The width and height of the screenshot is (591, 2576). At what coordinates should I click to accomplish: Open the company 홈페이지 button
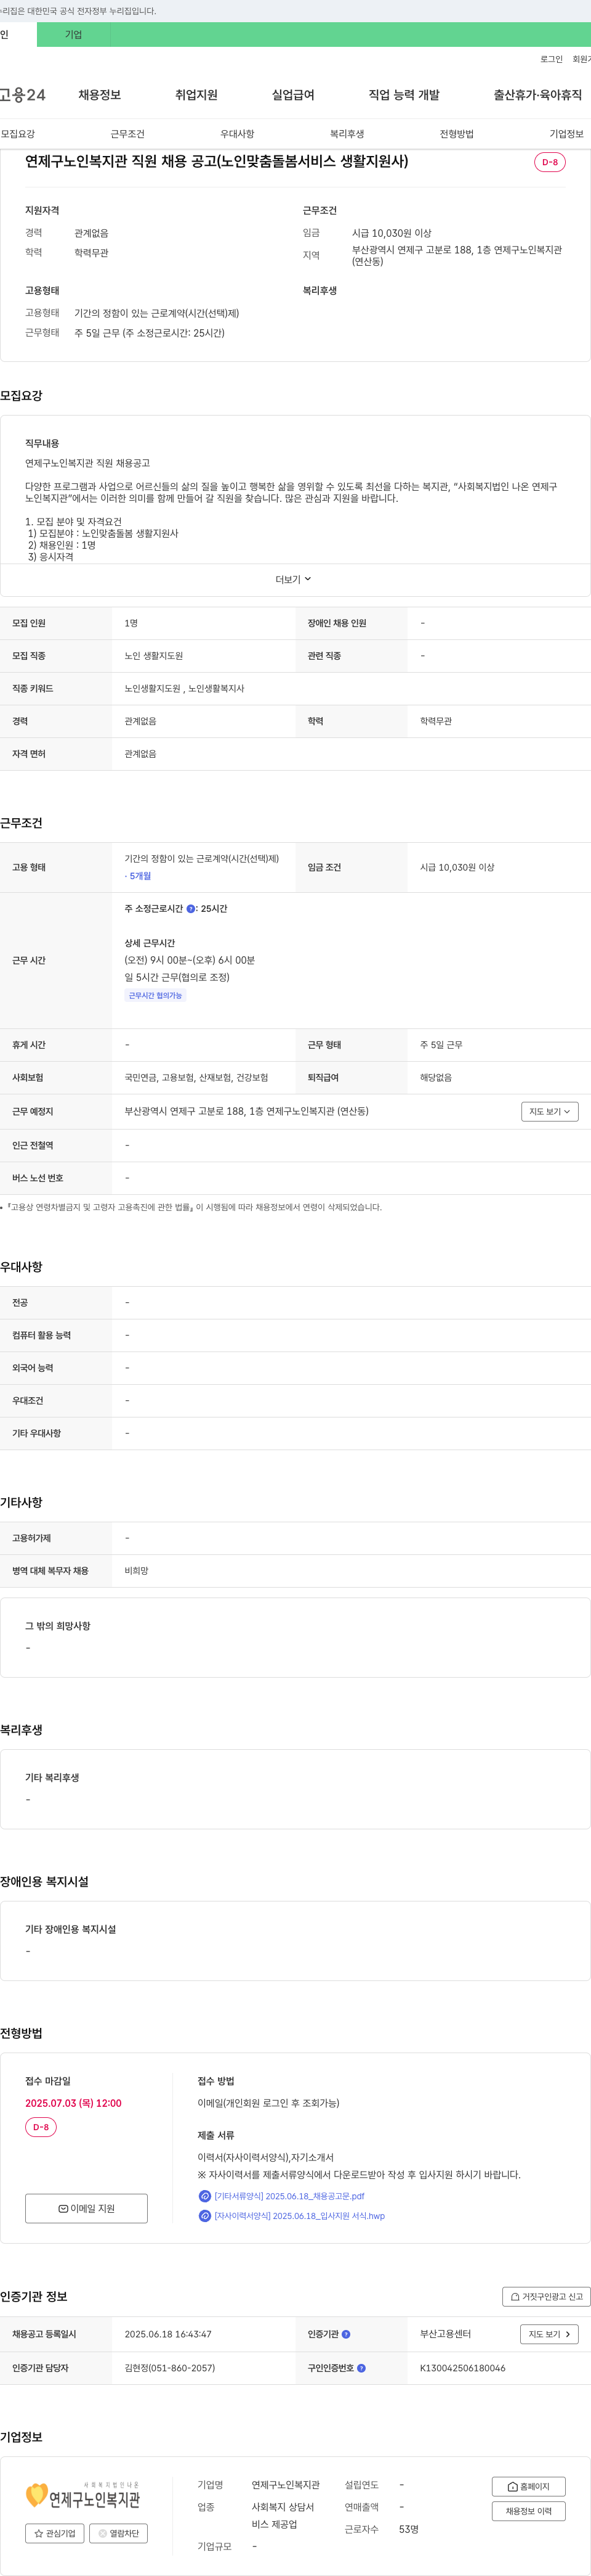[x=528, y=2486]
